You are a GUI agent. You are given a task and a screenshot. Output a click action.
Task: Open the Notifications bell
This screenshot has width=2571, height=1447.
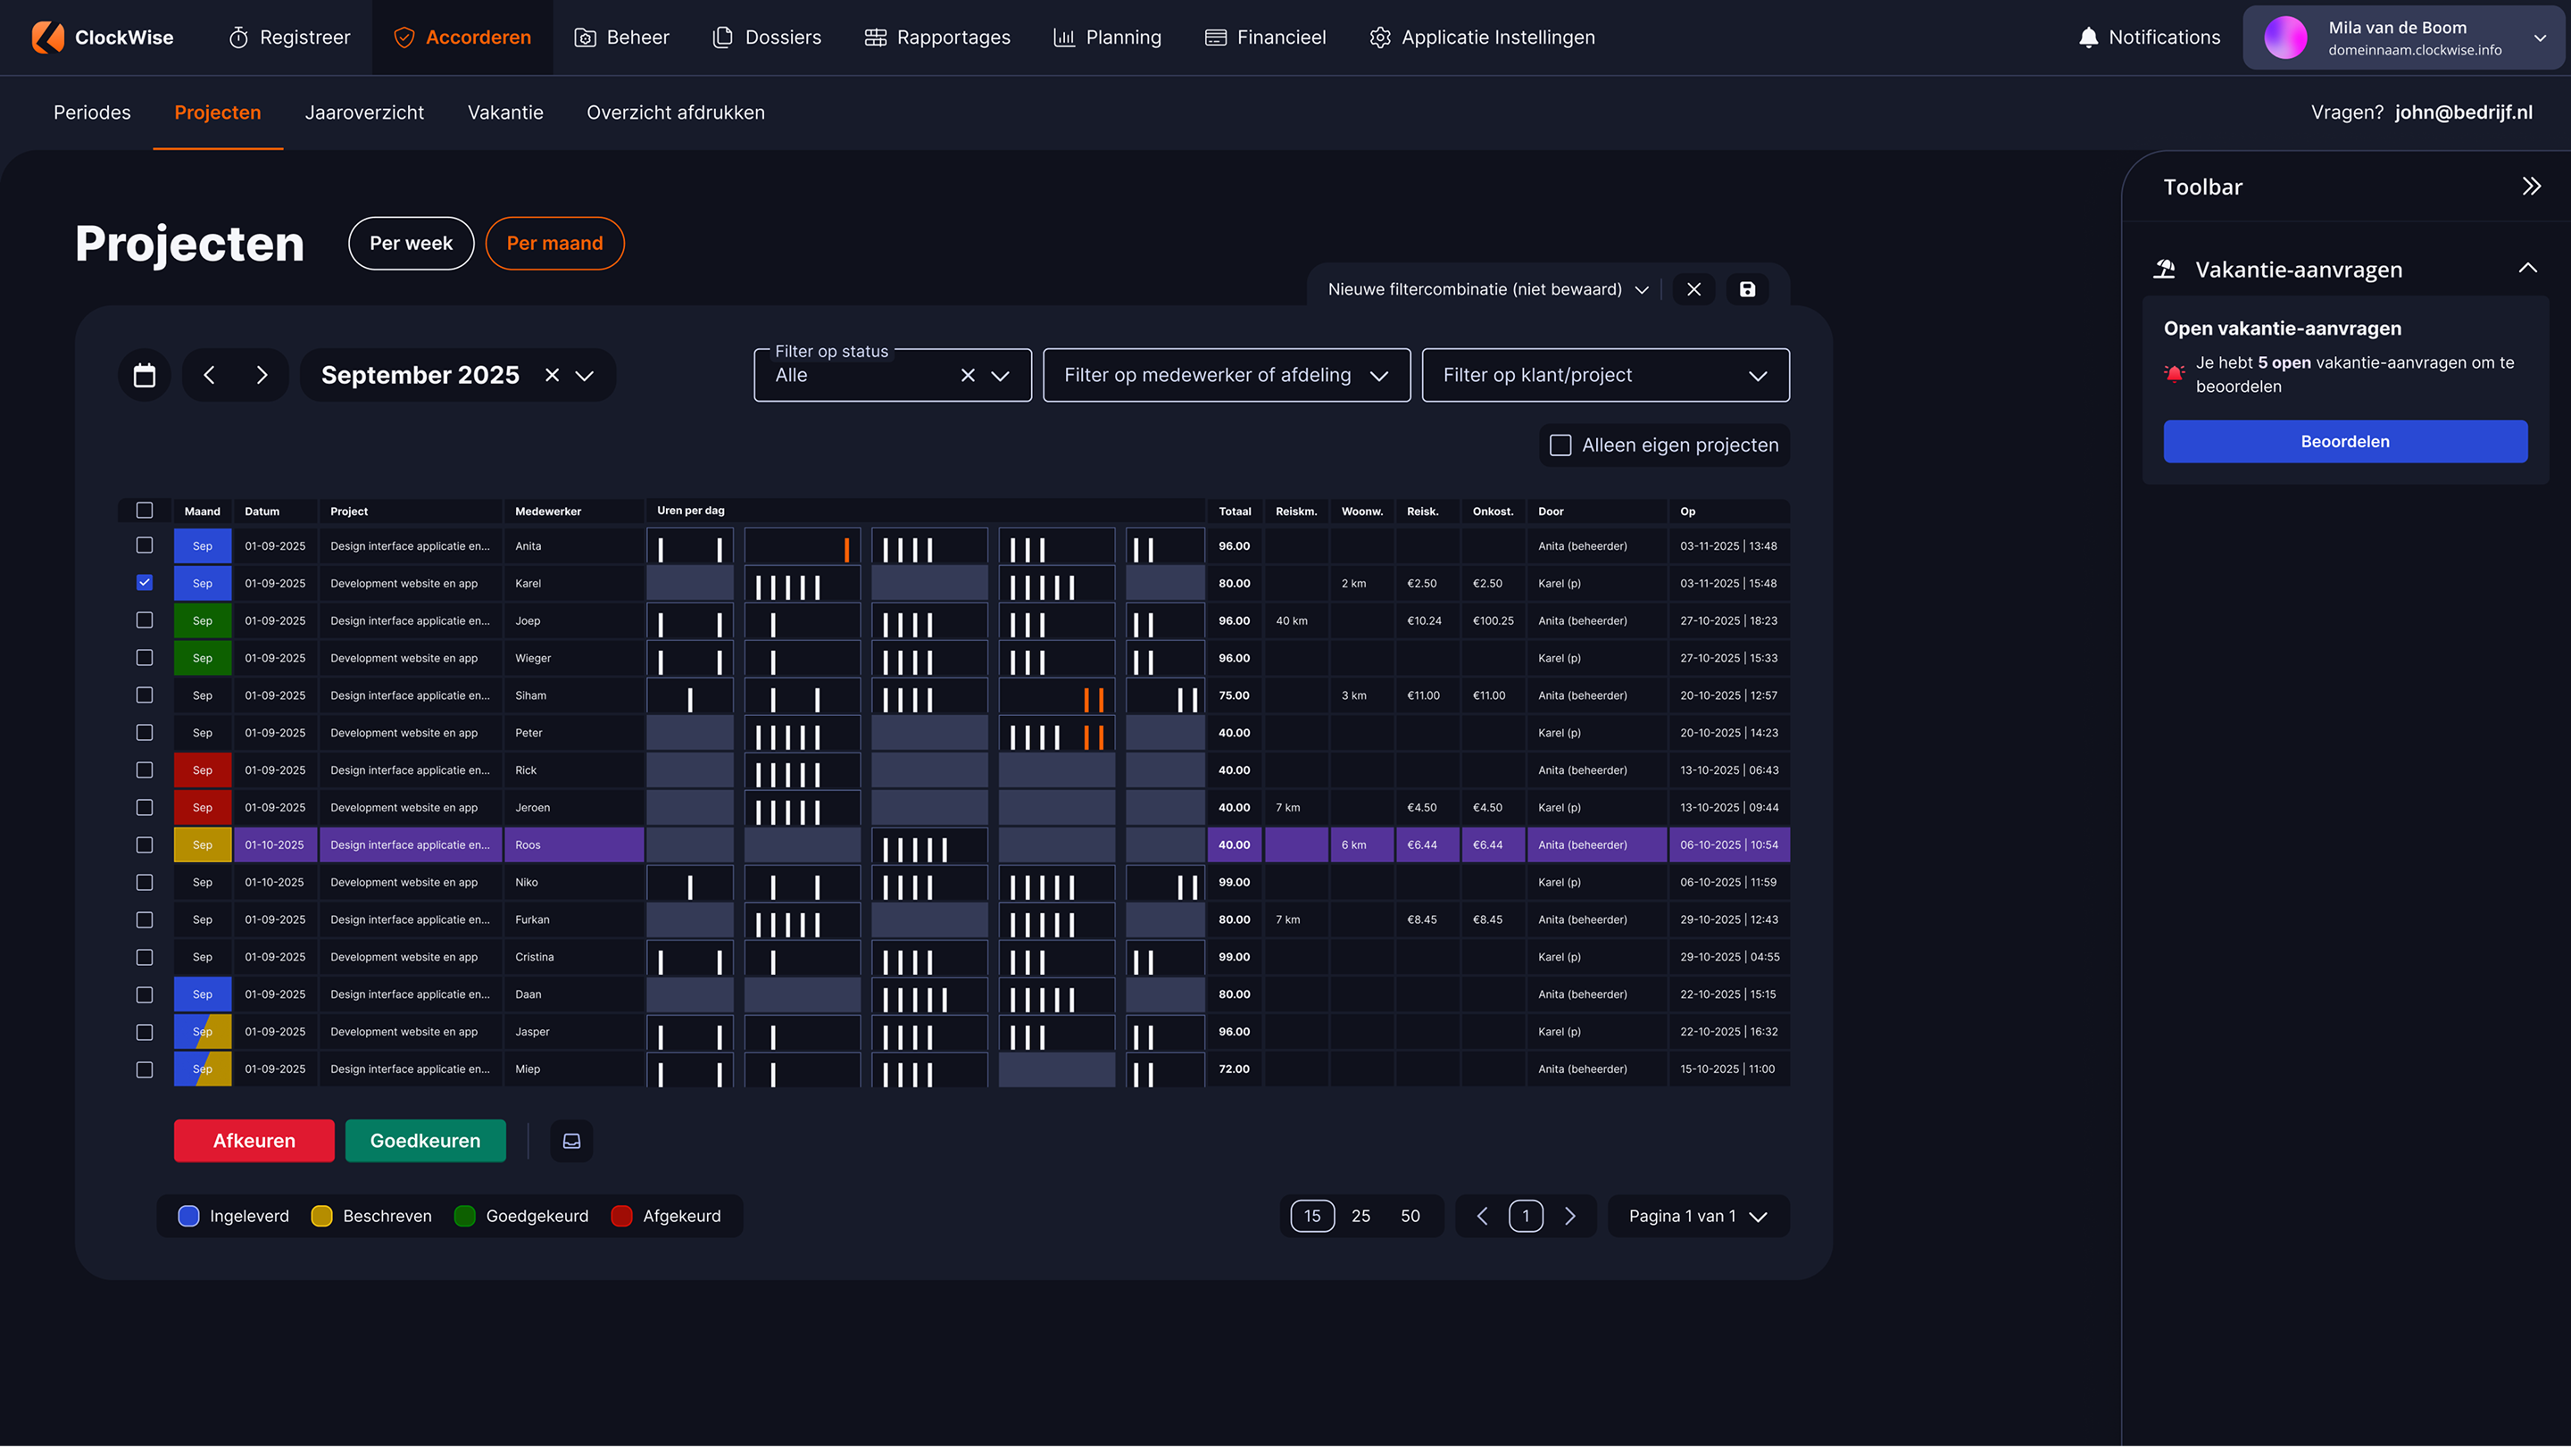2088,37
